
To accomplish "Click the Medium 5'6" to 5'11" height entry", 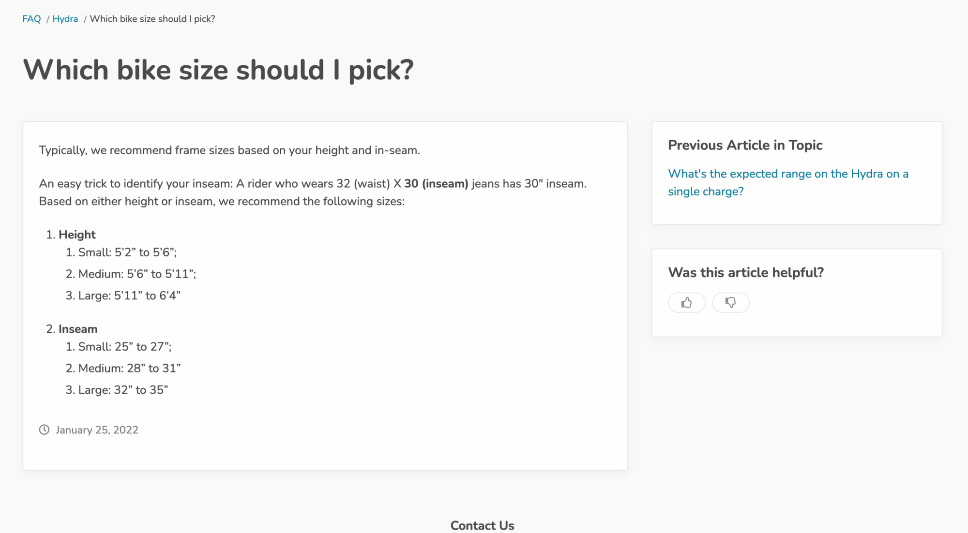I will [x=137, y=274].
